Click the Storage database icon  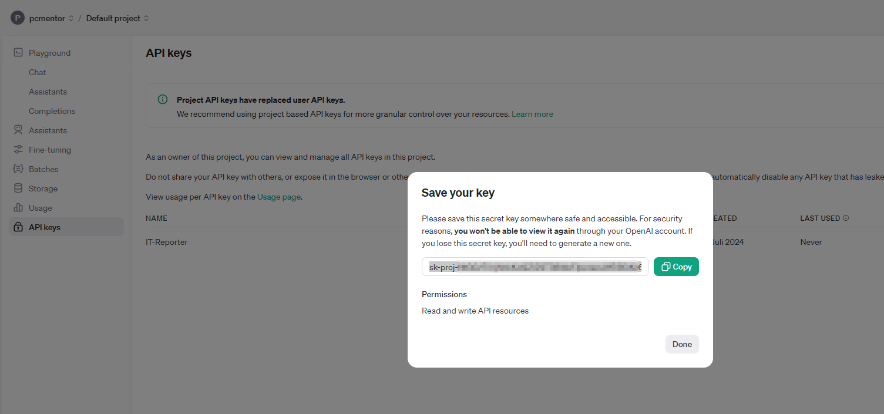point(18,189)
